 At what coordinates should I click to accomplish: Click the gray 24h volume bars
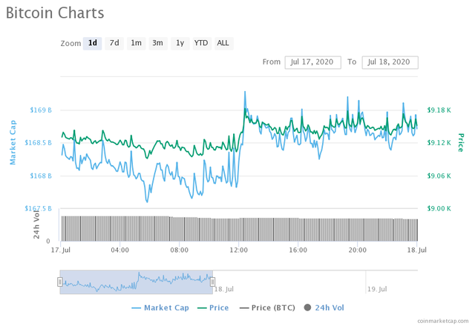click(x=239, y=229)
